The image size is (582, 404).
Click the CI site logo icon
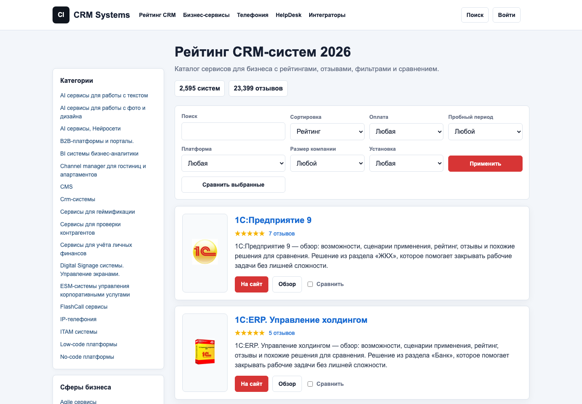pos(61,15)
